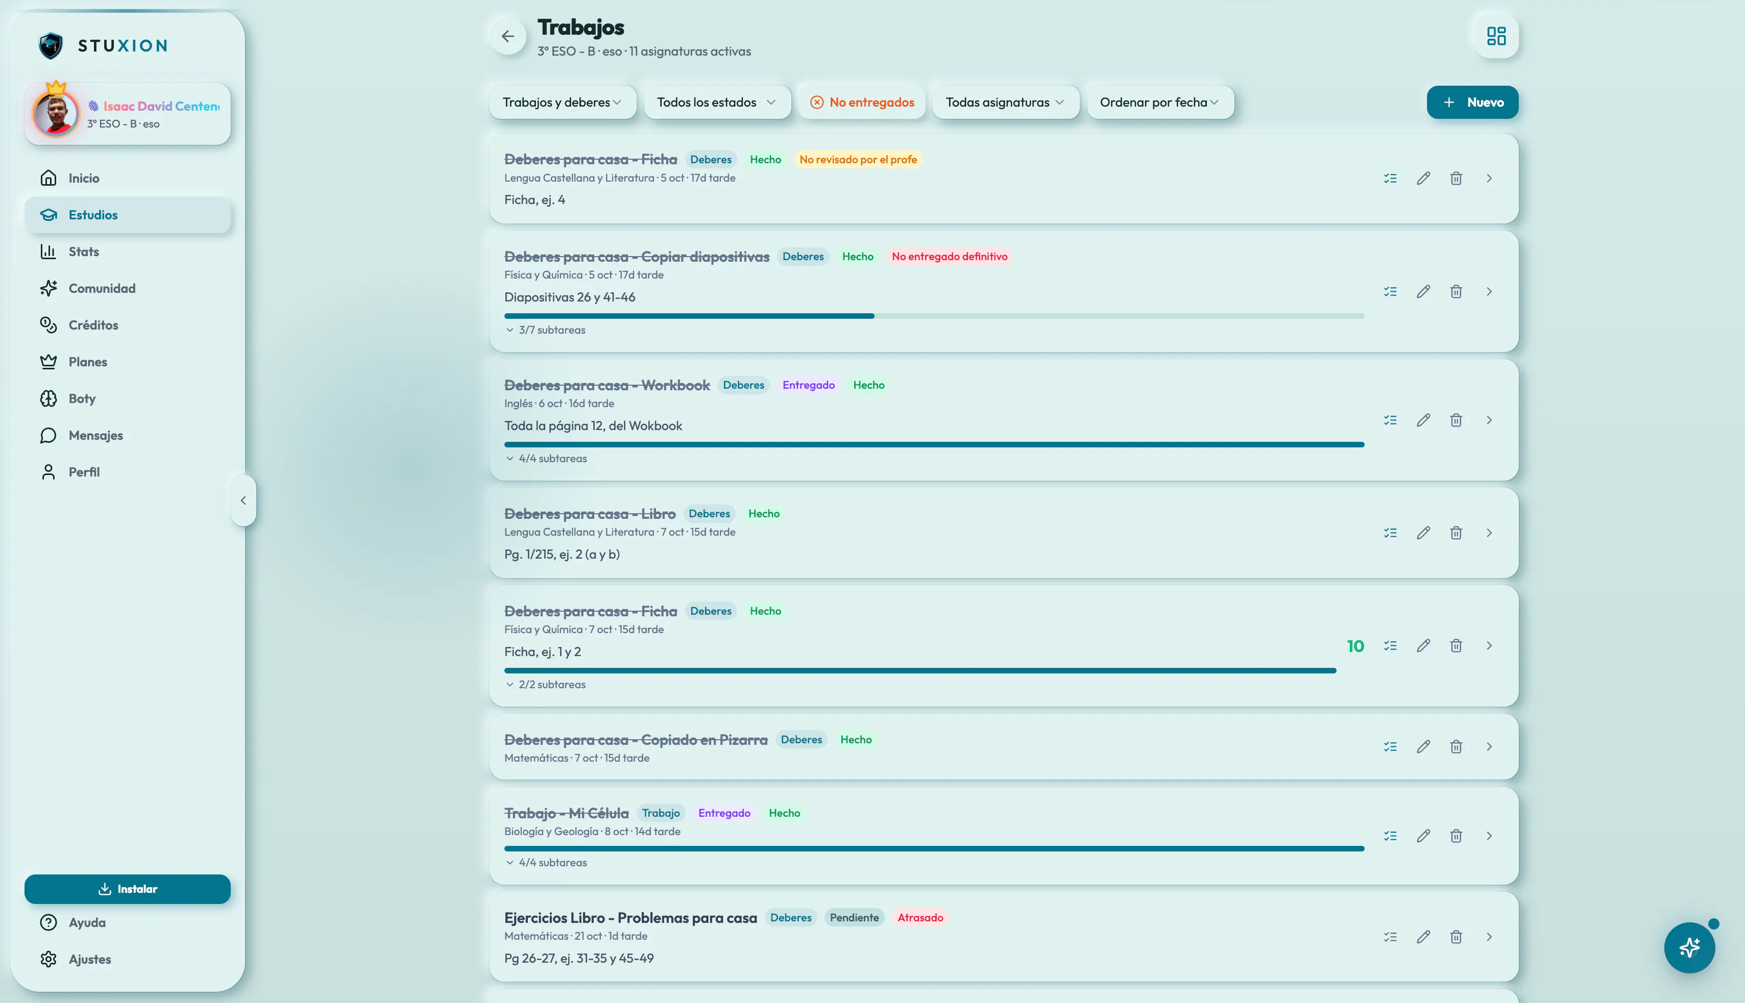
Task: Click the 'No revisado por el profe' tag
Action: [858, 160]
